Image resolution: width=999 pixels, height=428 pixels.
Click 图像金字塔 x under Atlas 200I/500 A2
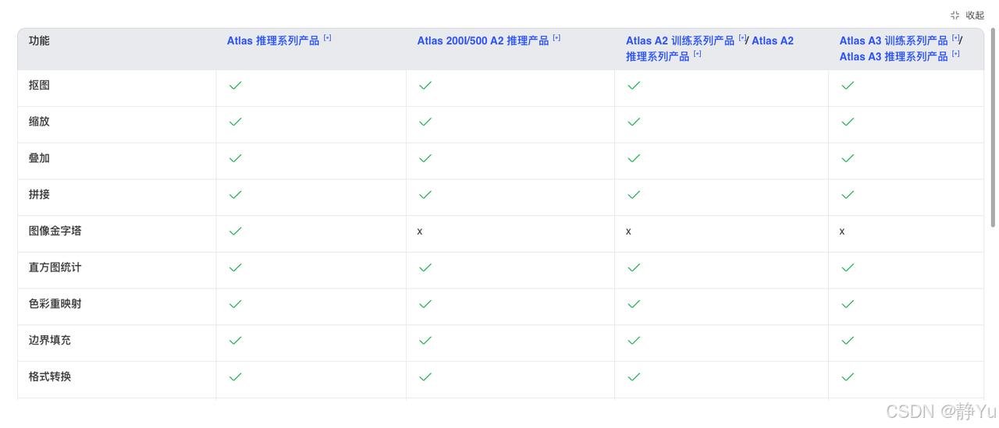pyautogui.click(x=420, y=232)
